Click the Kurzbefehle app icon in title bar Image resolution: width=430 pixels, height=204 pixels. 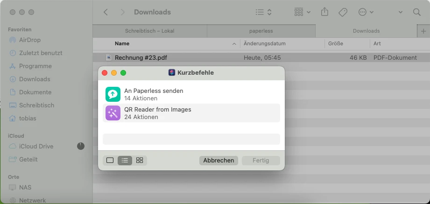[172, 73]
